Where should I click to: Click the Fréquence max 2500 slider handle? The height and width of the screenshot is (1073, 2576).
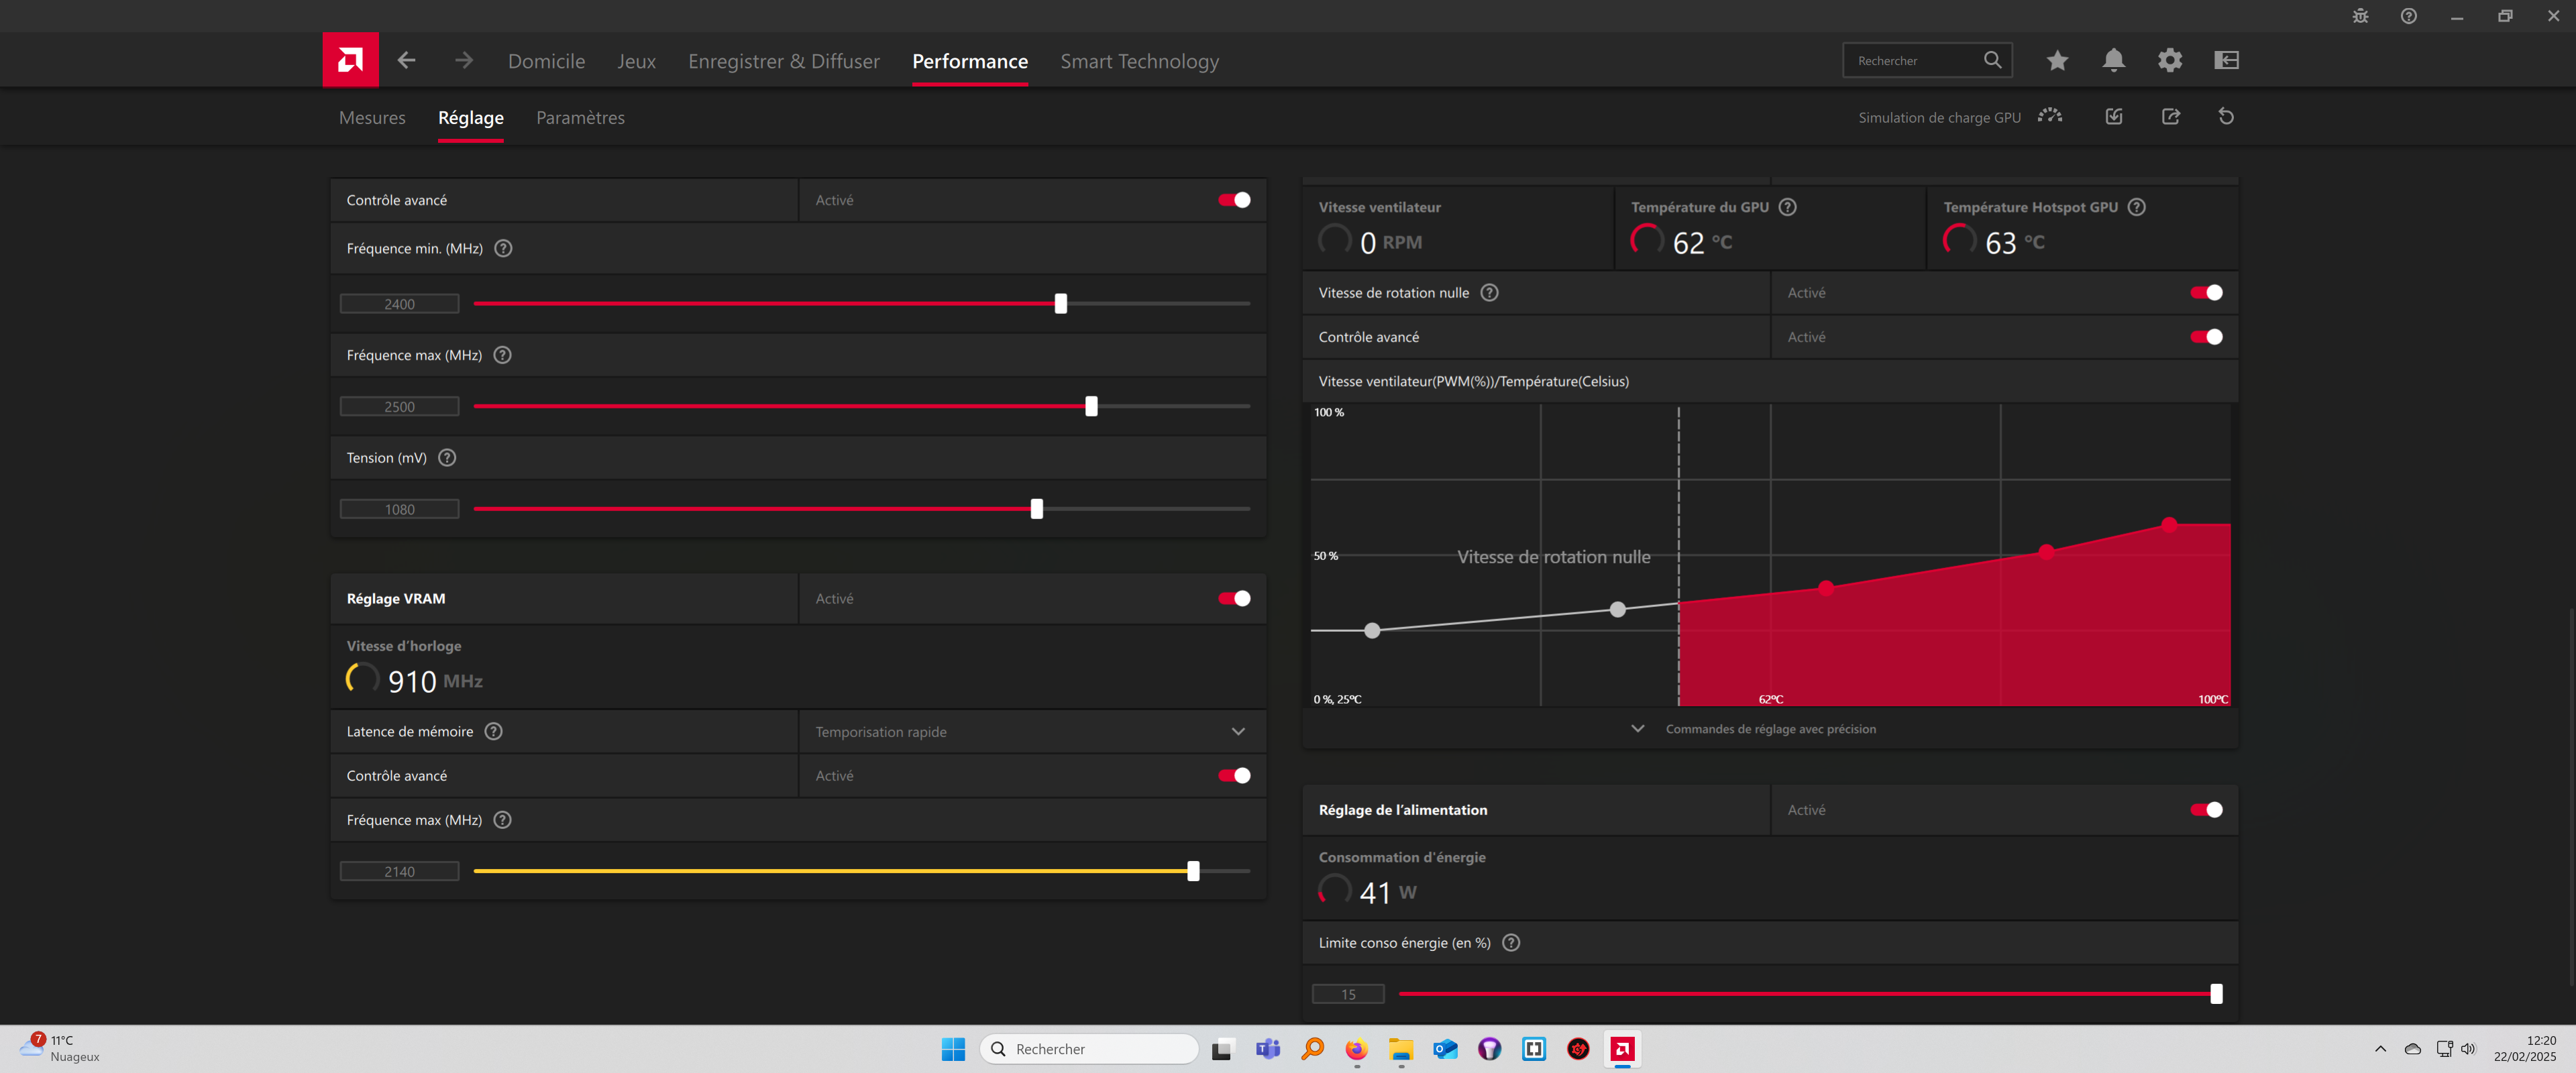tap(1091, 406)
